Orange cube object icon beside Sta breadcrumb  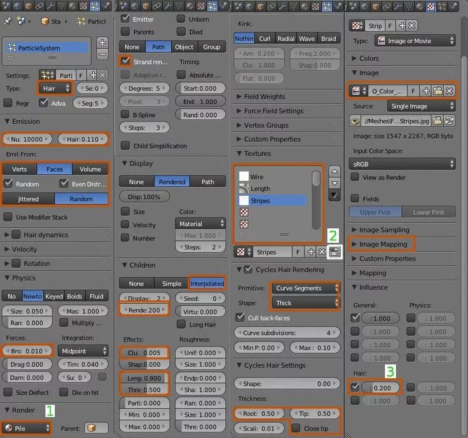45,21
